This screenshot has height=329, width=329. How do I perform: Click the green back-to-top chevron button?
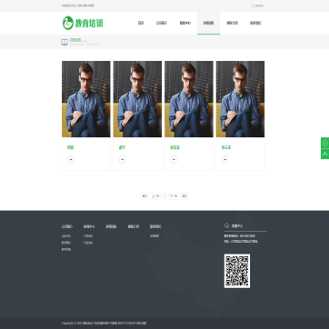coord(325,154)
